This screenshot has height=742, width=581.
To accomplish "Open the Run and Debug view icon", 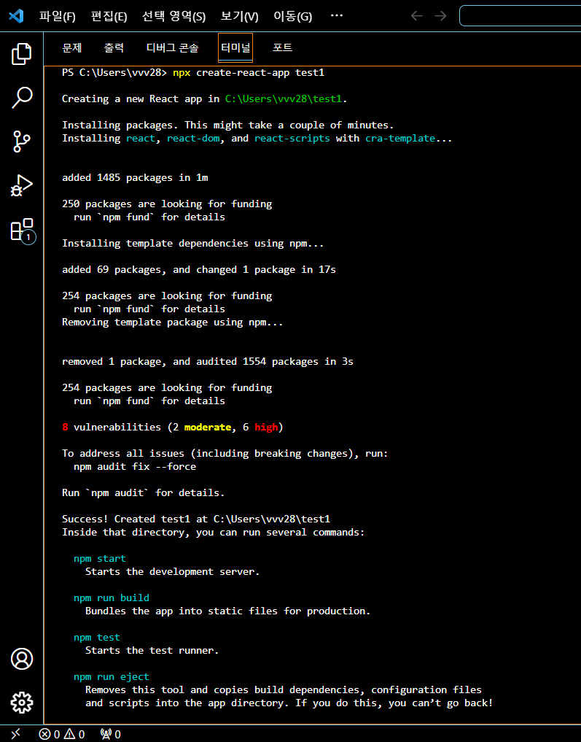I will (21, 185).
